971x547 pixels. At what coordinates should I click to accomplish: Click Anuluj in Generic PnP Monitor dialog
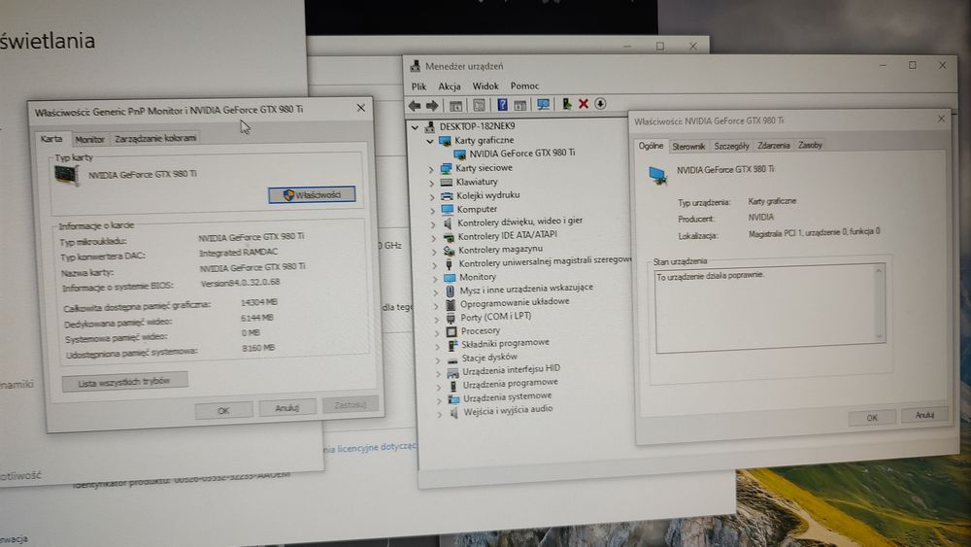[x=287, y=408]
